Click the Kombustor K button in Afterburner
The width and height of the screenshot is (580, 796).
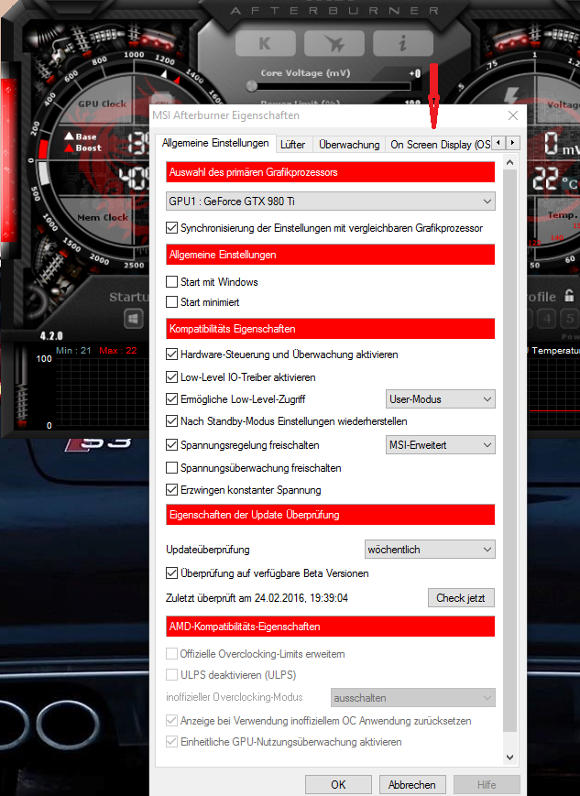(x=265, y=43)
